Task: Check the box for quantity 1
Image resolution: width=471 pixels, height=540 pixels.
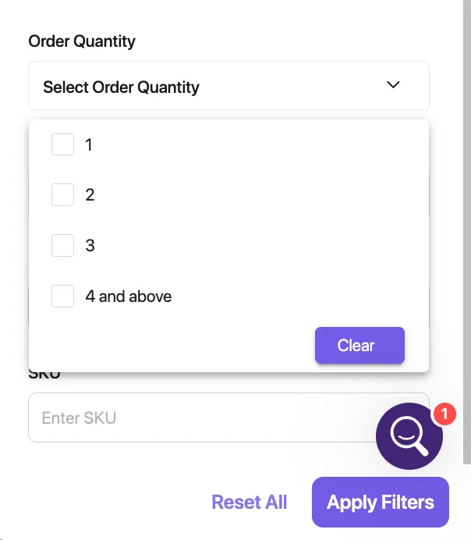Action: pos(62,144)
